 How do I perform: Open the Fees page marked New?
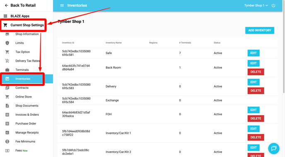click(x=22, y=150)
